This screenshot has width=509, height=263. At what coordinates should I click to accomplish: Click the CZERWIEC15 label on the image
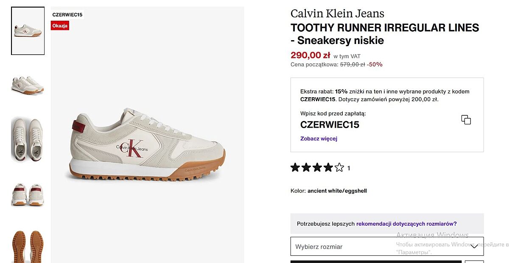tap(67, 14)
